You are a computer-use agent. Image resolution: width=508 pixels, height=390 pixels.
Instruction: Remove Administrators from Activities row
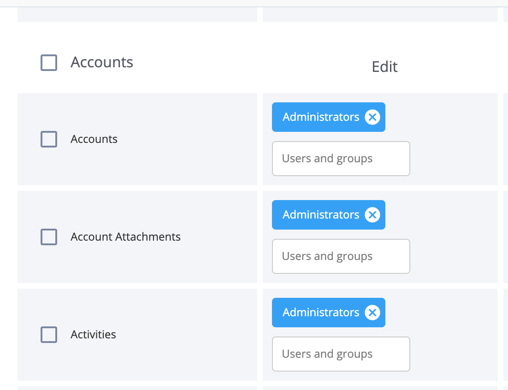coord(372,313)
